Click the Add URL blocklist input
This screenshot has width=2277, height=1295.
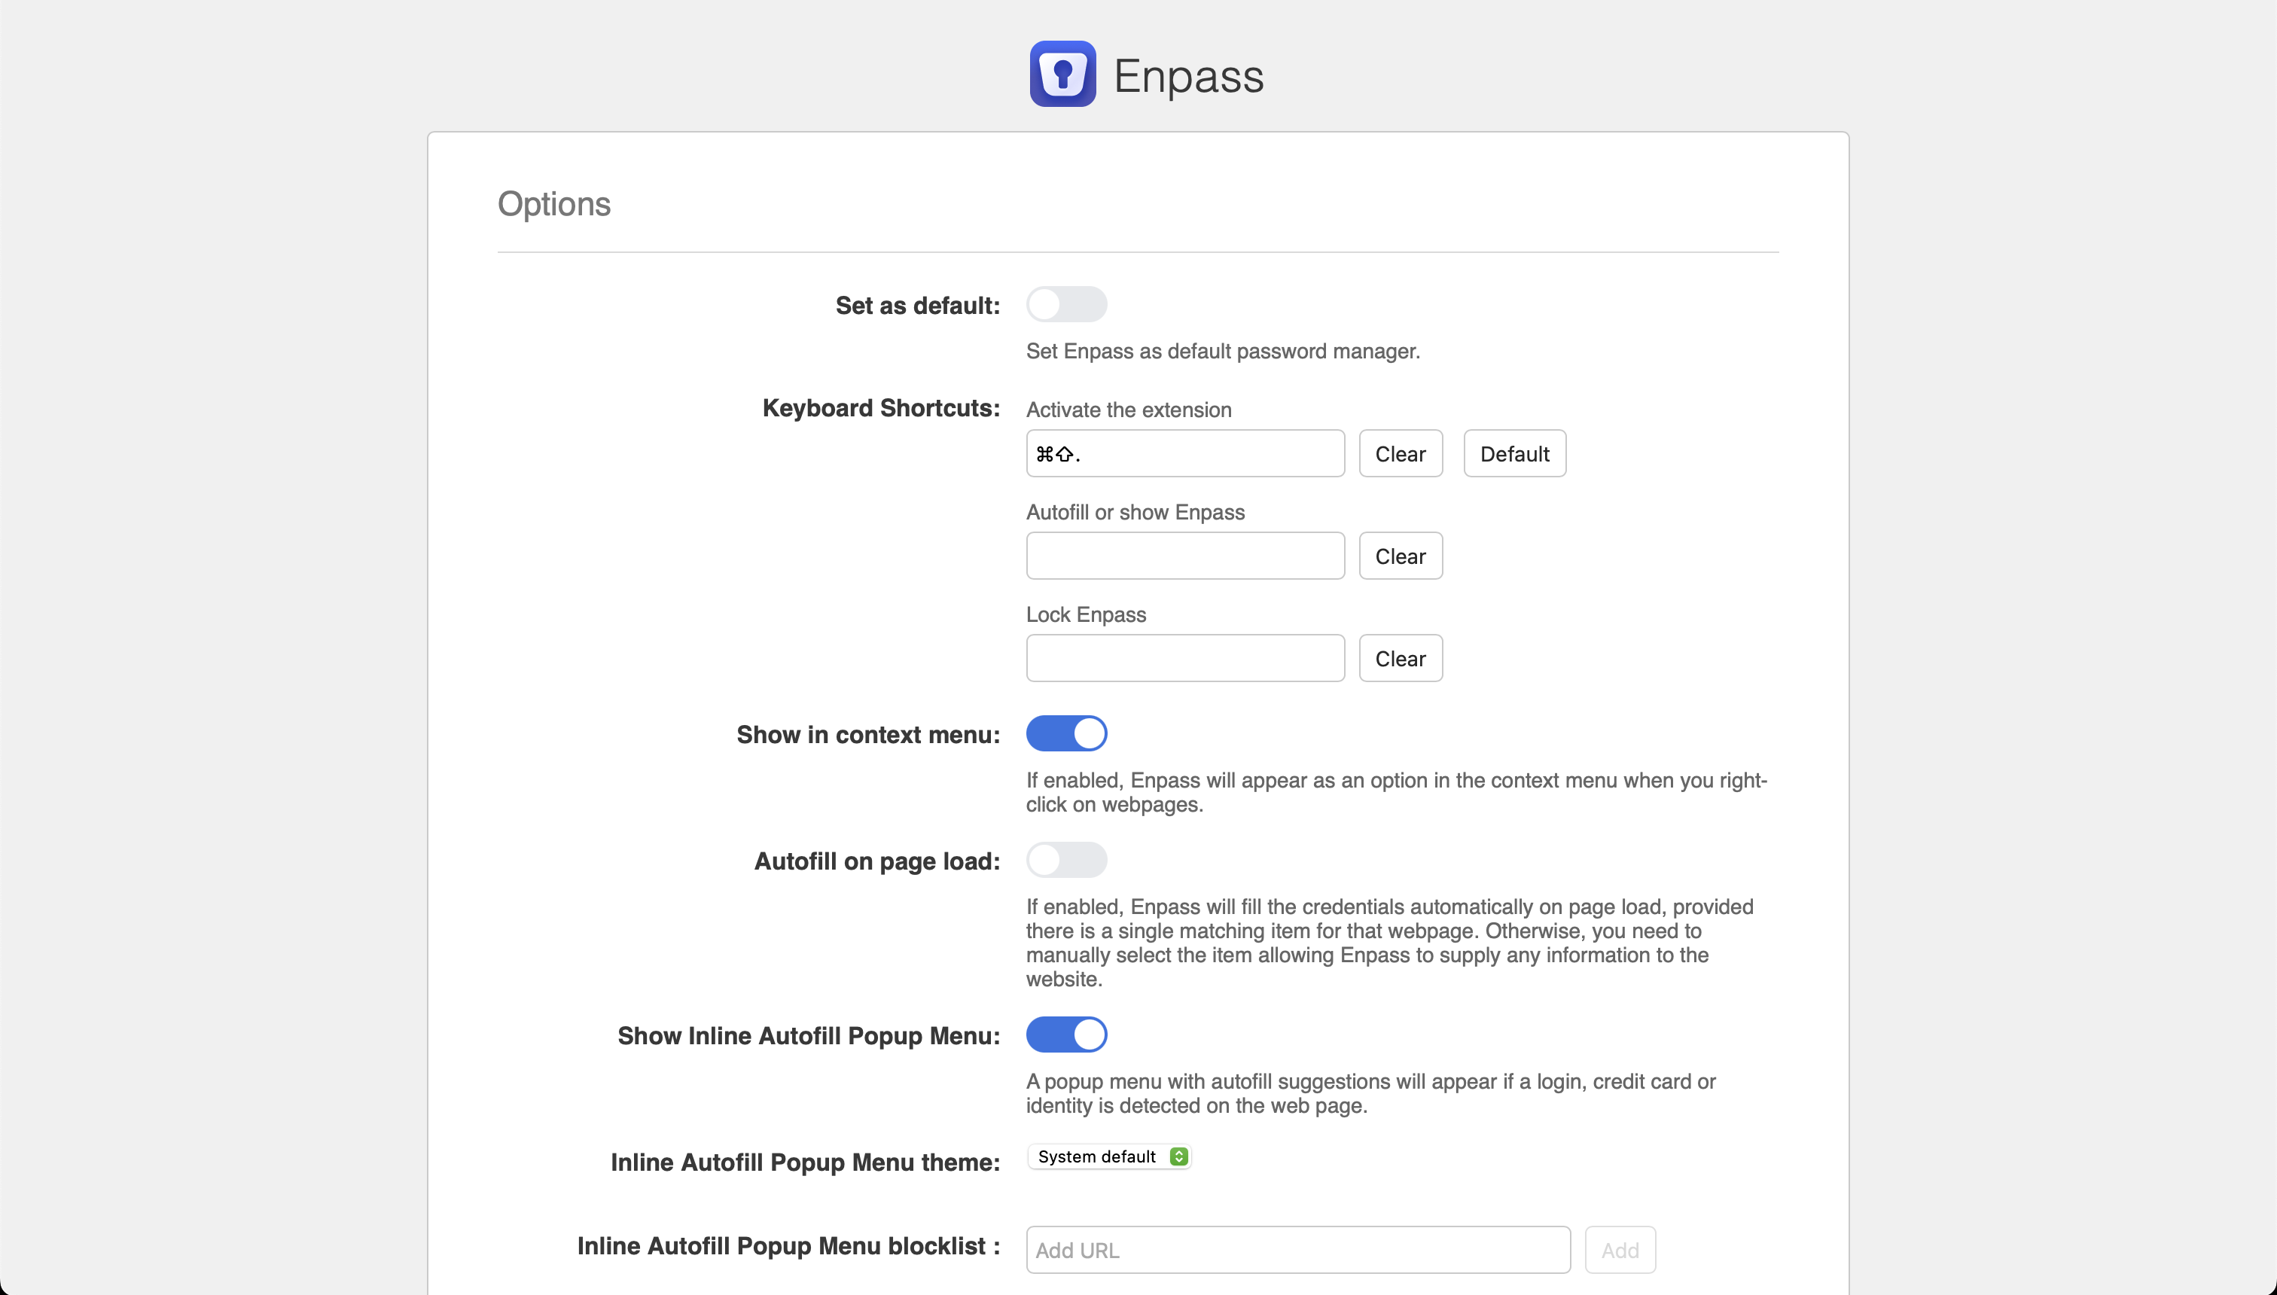pos(1297,1250)
